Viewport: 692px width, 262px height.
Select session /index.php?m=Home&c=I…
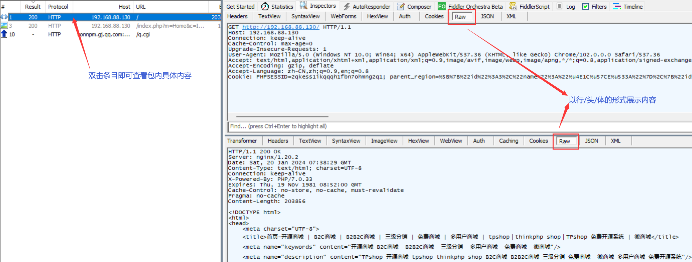[110, 26]
